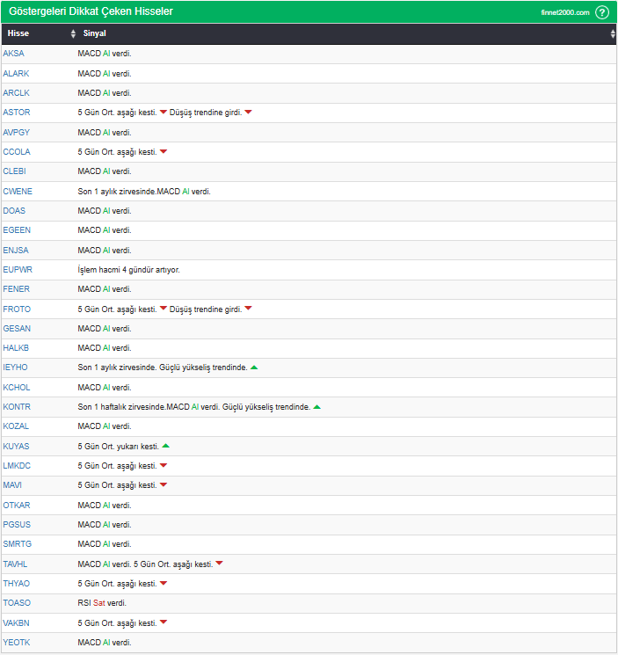The height and width of the screenshot is (655, 618).
Task: Open the FROTO stock page
Action: 17,309
